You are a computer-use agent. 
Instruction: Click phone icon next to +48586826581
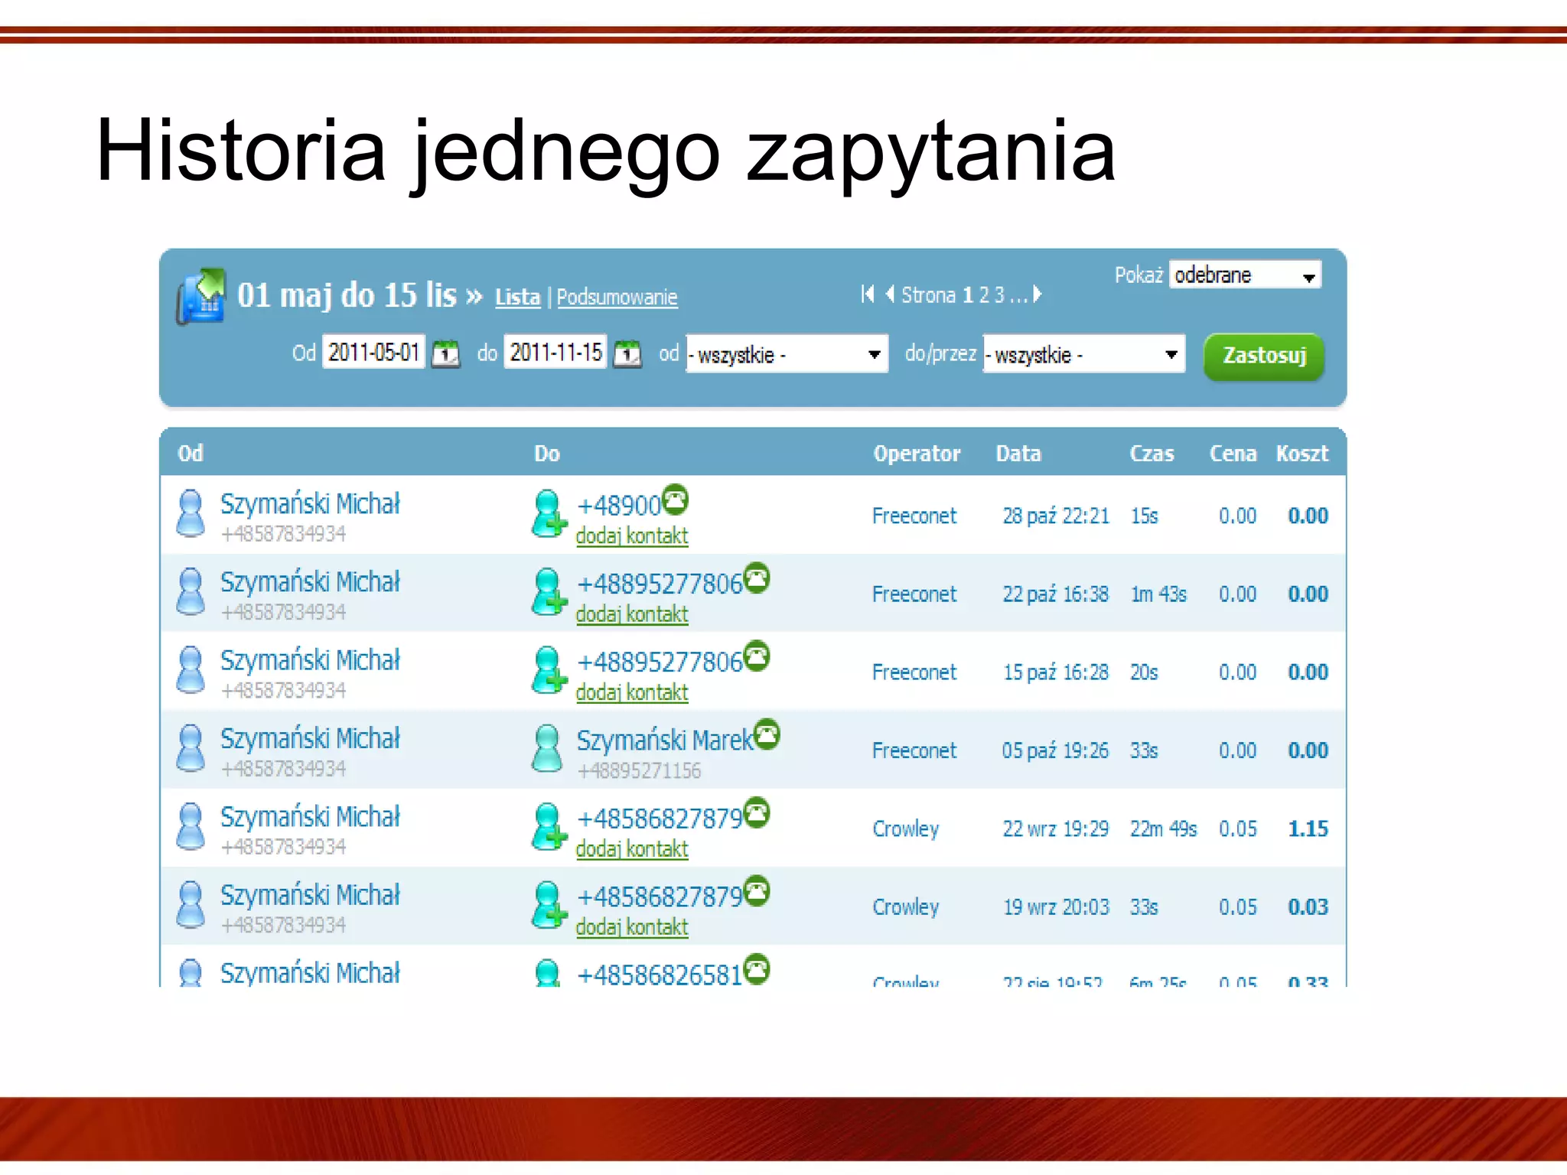[757, 969]
